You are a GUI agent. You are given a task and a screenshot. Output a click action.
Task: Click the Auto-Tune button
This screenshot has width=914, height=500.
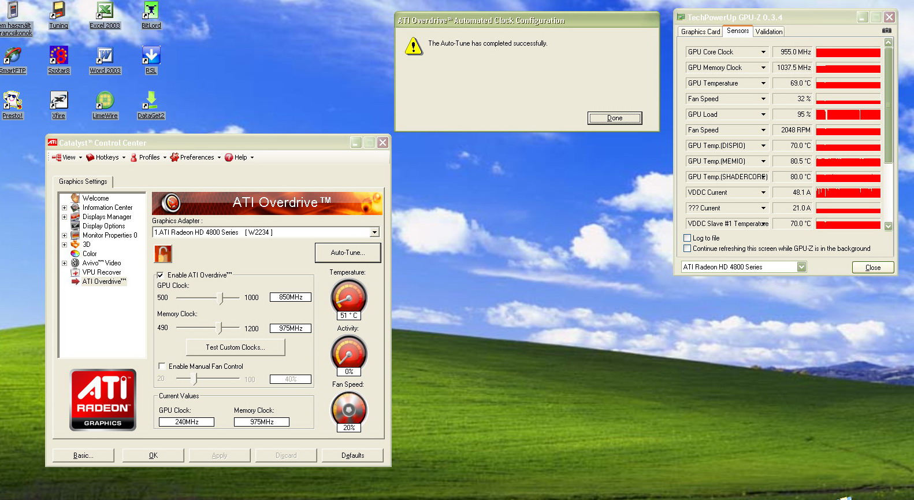[348, 253]
